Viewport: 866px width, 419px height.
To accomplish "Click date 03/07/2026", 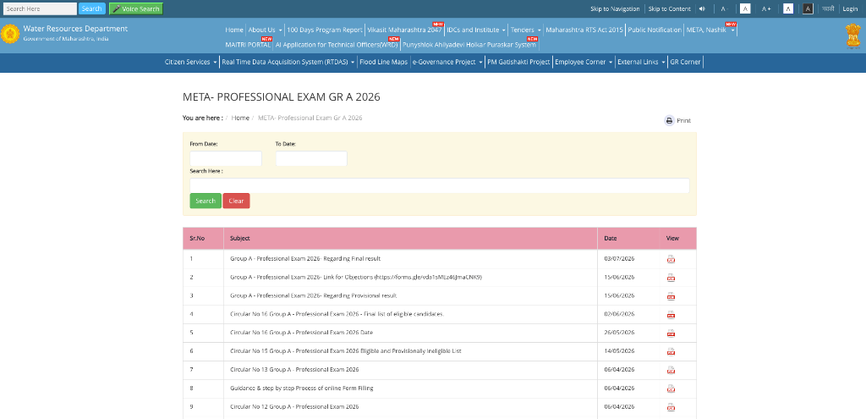I will (x=619, y=259).
